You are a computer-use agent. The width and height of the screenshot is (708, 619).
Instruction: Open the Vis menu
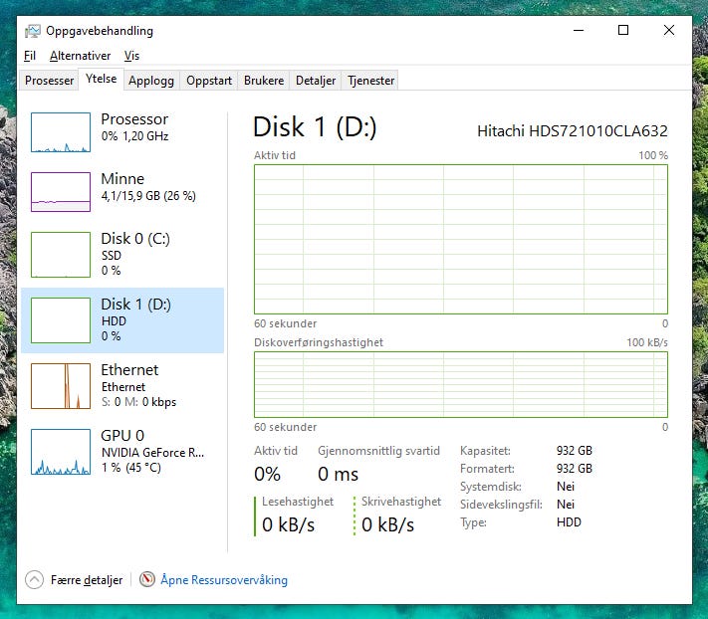pyautogui.click(x=131, y=56)
